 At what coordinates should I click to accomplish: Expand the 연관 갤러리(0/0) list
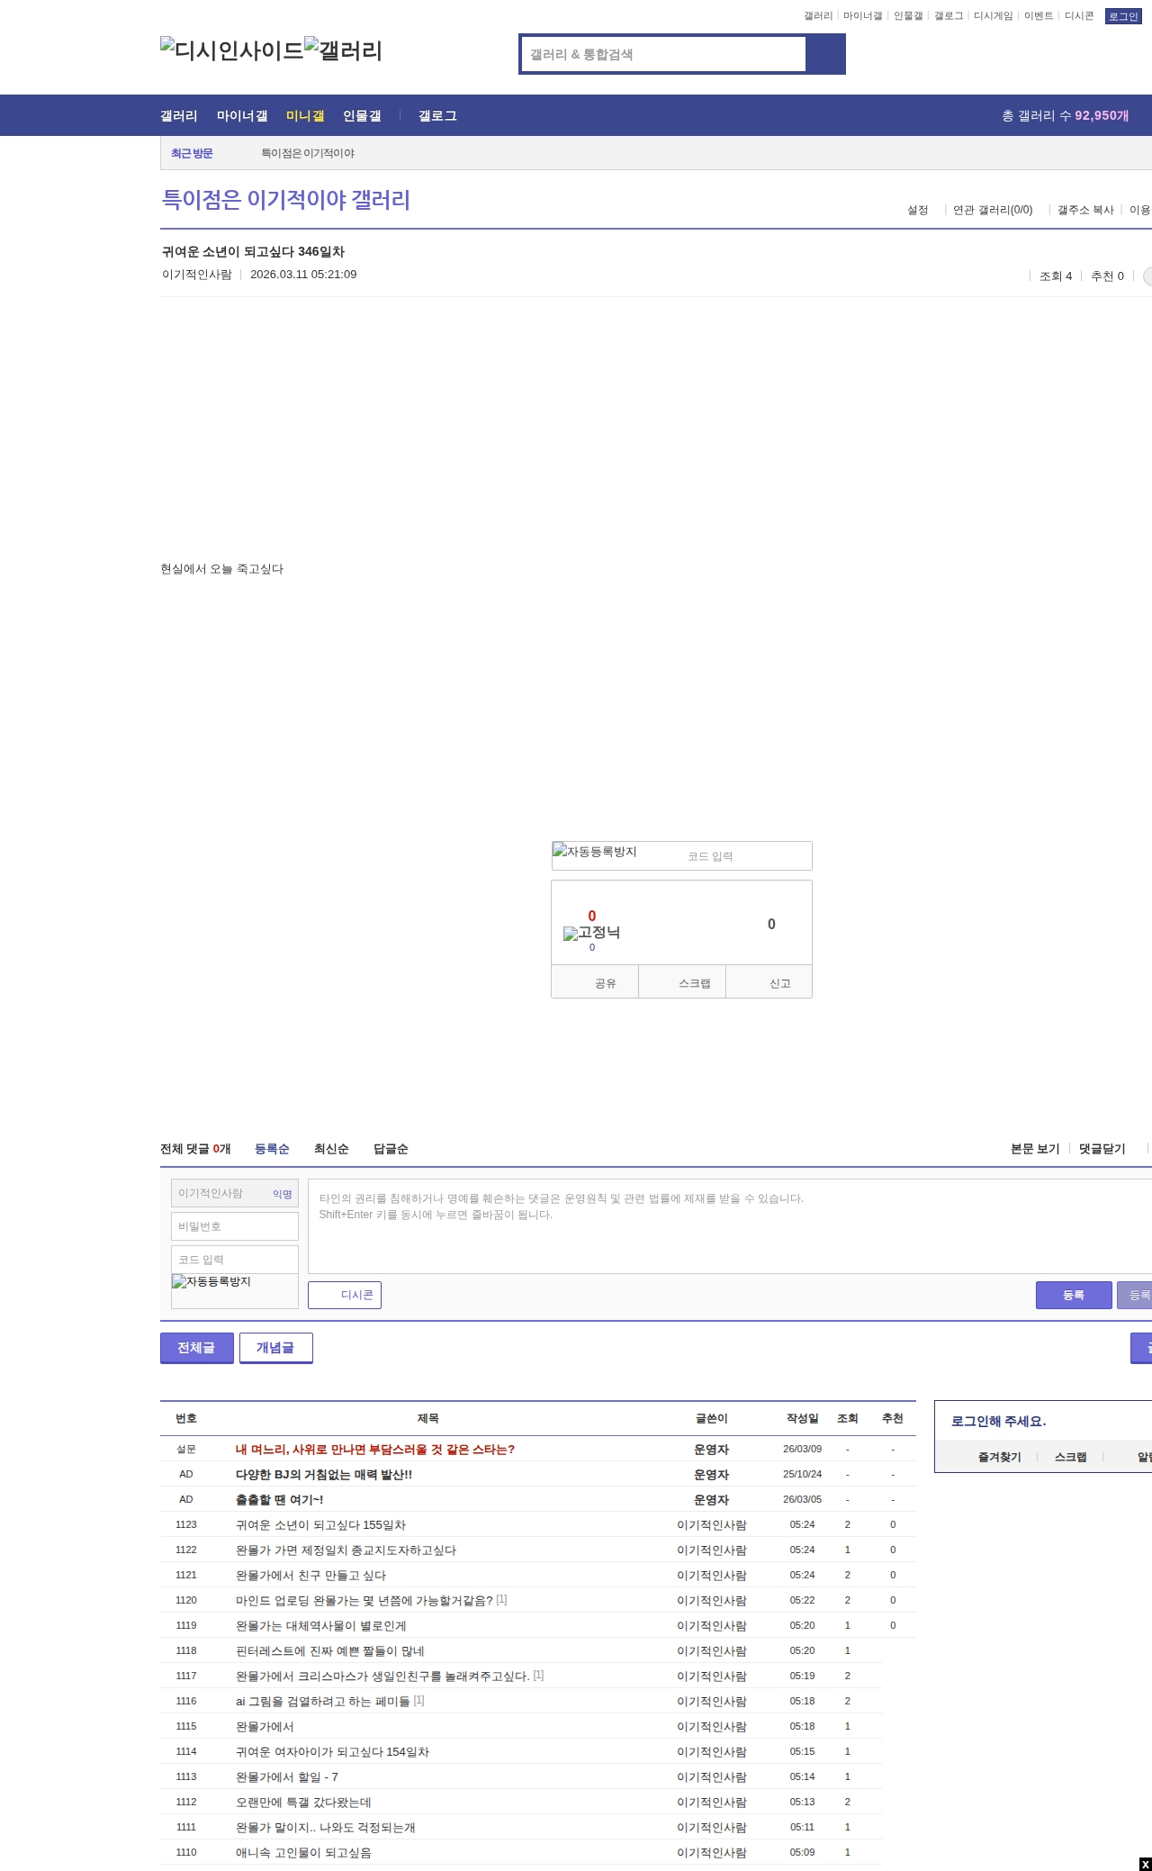pyautogui.click(x=992, y=210)
